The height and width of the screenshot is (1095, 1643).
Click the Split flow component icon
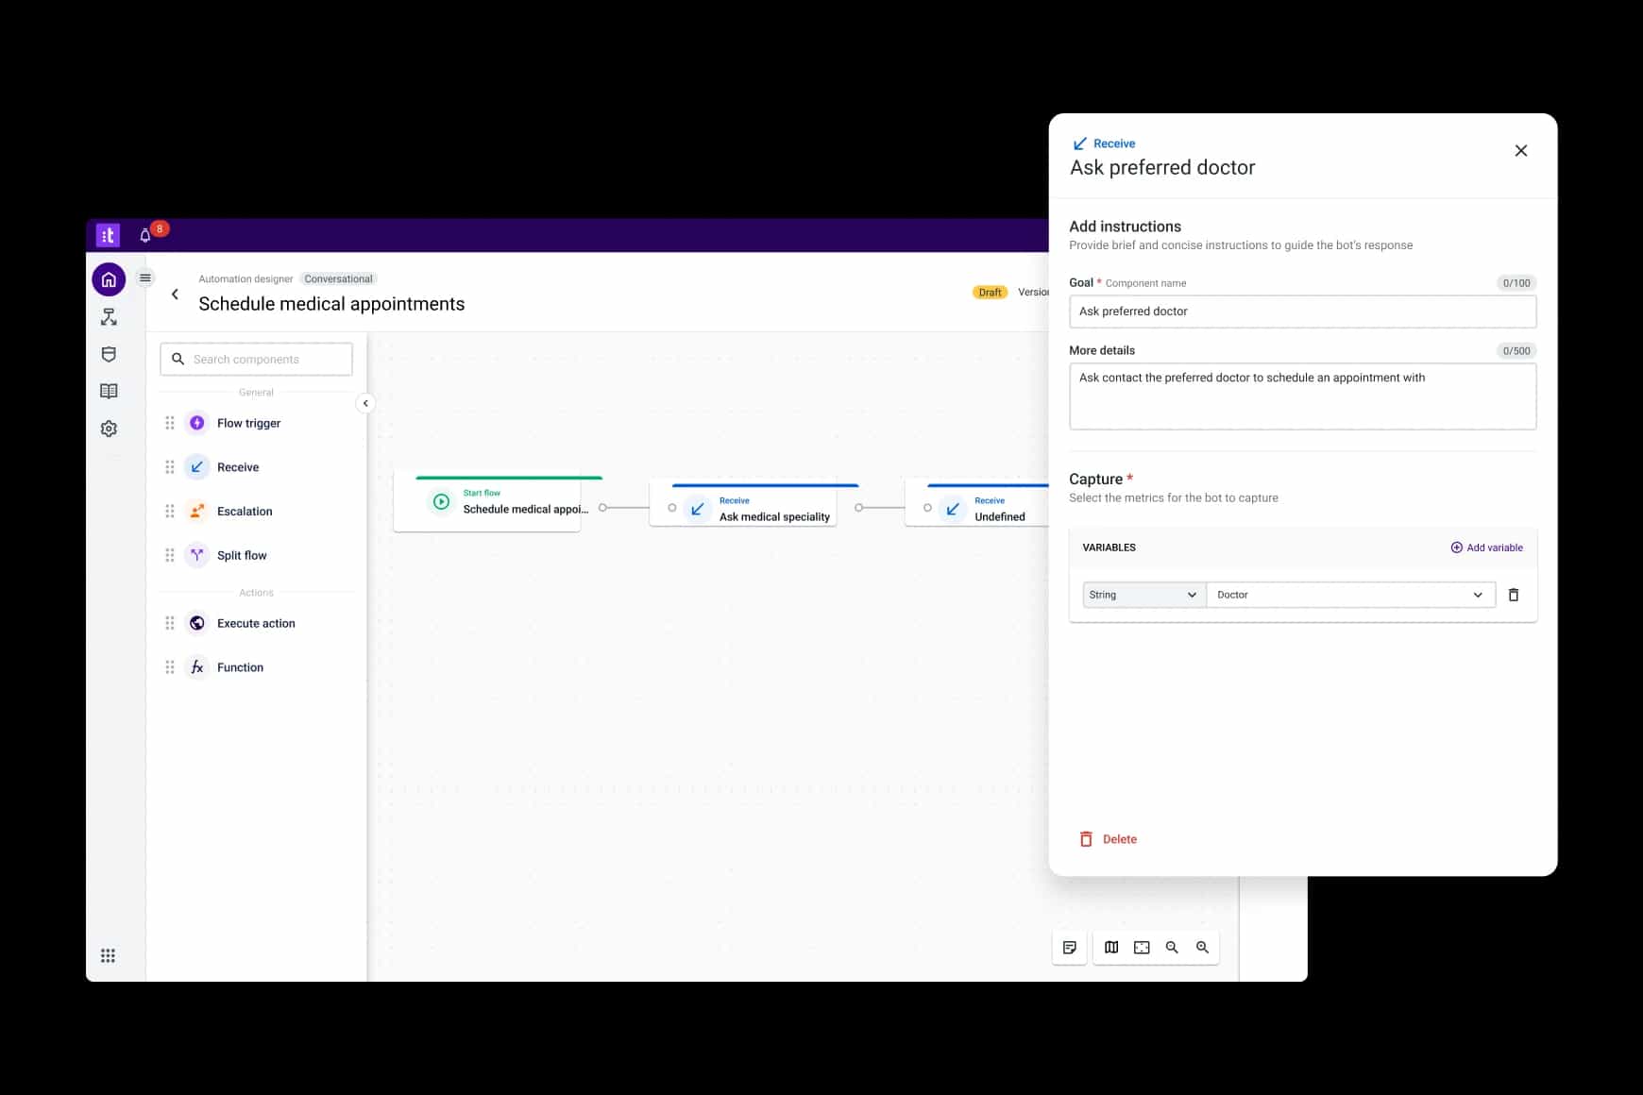click(196, 555)
